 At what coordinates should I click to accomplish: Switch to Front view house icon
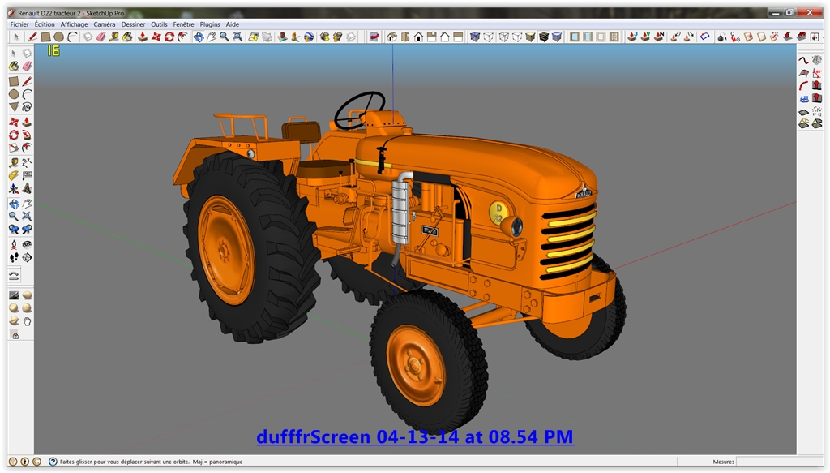(x=419, y=37)
